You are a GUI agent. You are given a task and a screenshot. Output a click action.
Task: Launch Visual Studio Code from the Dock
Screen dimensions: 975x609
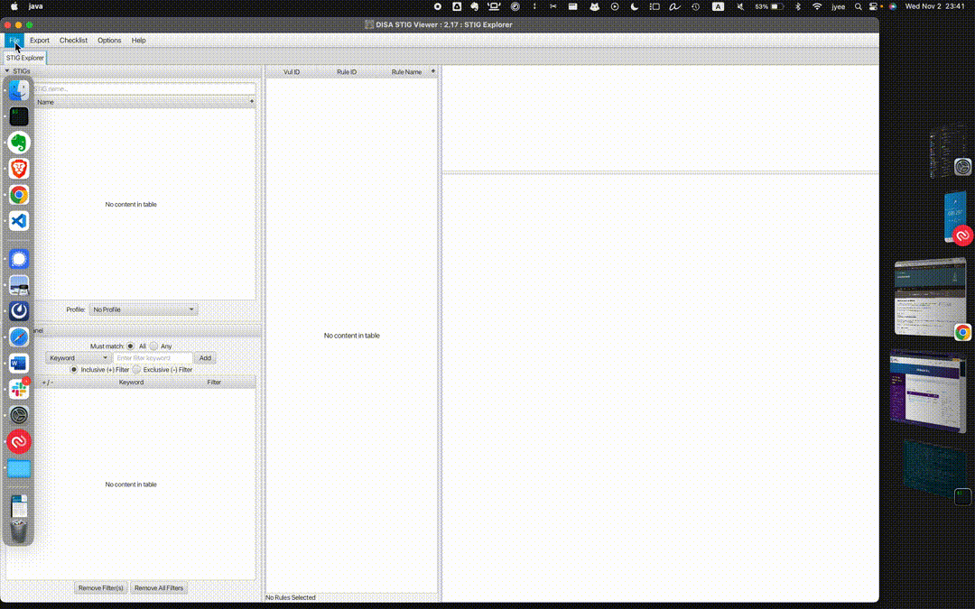[19, 220]
